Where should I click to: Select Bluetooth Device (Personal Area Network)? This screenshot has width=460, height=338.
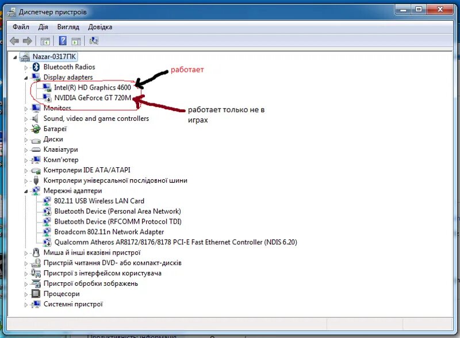118,212
